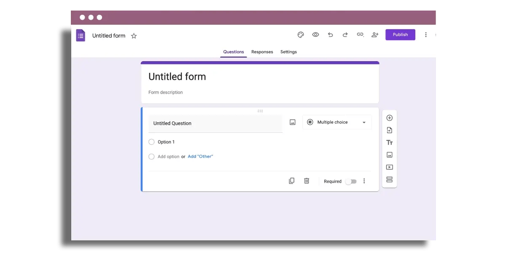Open the Multiple choice question type dropdown

coord(336,122)
